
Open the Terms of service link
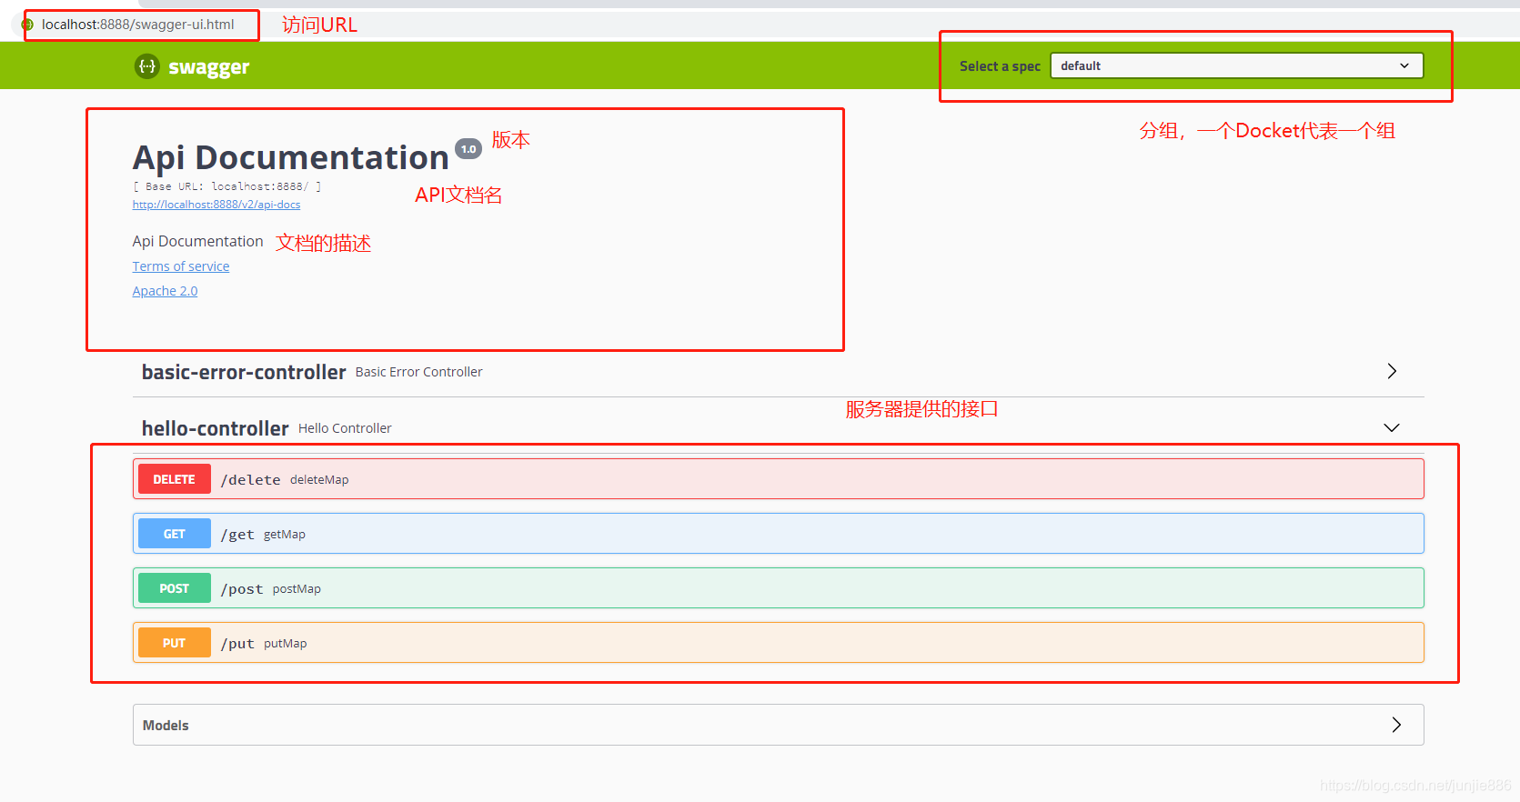click(181, 266)
